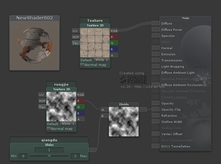Image resolution: width=221 pixels, height=164 pixels.
Task: Click the UV input on the rongjie node
Action: (x=42, y=95)
